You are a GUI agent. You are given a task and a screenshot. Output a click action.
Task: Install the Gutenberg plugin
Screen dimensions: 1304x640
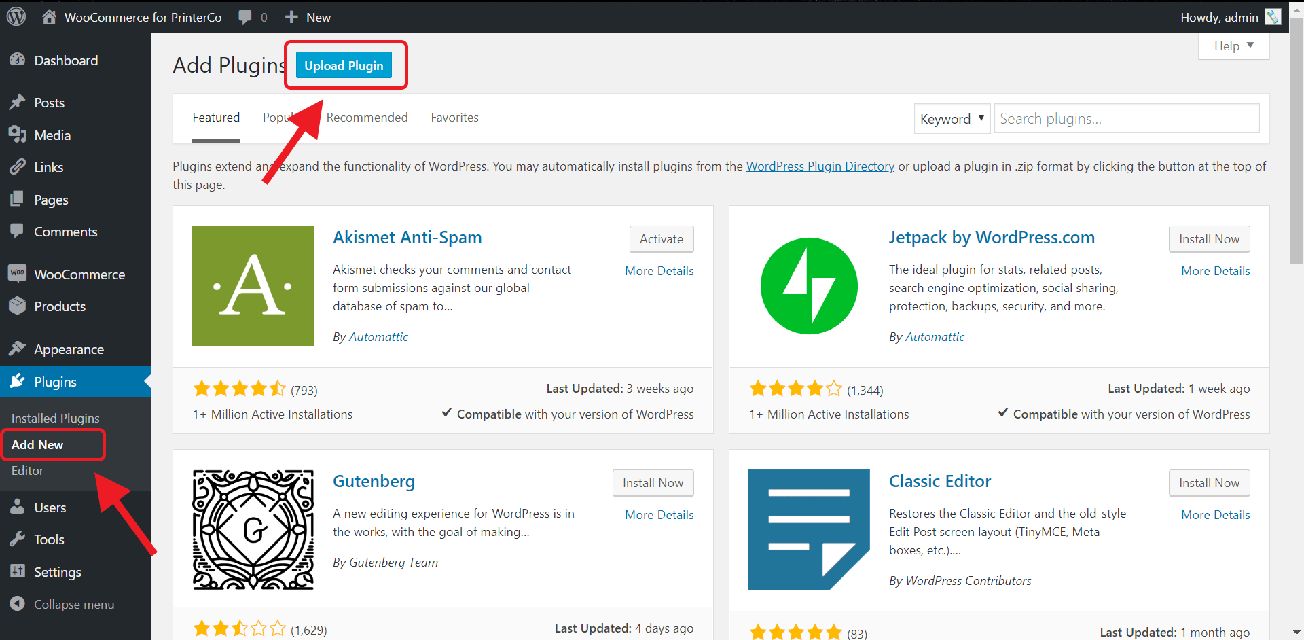653,483
